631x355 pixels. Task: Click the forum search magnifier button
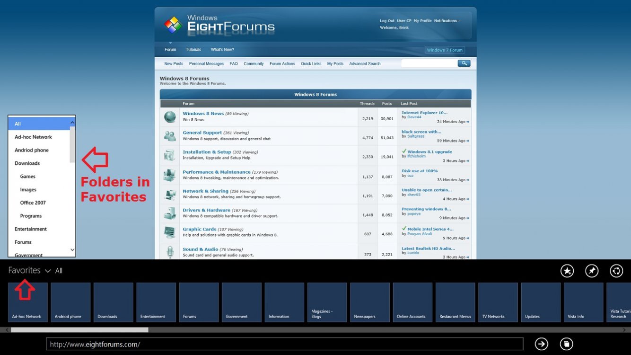coord(464,63)
